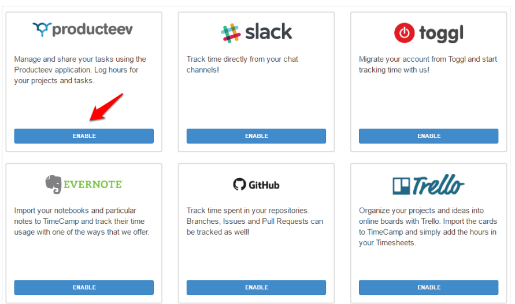This screenshot has height=304, width=515.
Task: Click the Toggl migrate account description
Action: [x=428, y=64]
